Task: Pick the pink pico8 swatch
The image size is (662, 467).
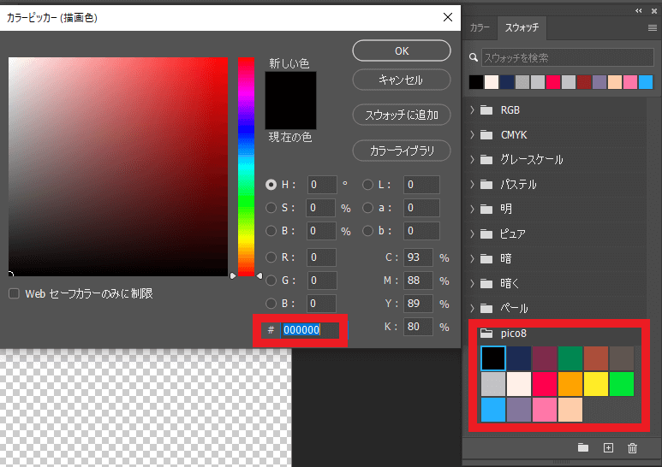Action: tap(545, 410)
